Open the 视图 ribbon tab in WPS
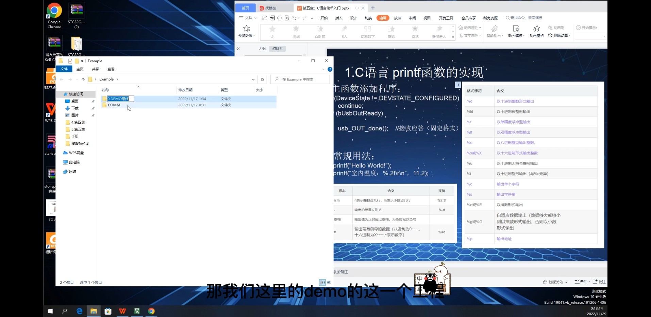 pos(427,18)
